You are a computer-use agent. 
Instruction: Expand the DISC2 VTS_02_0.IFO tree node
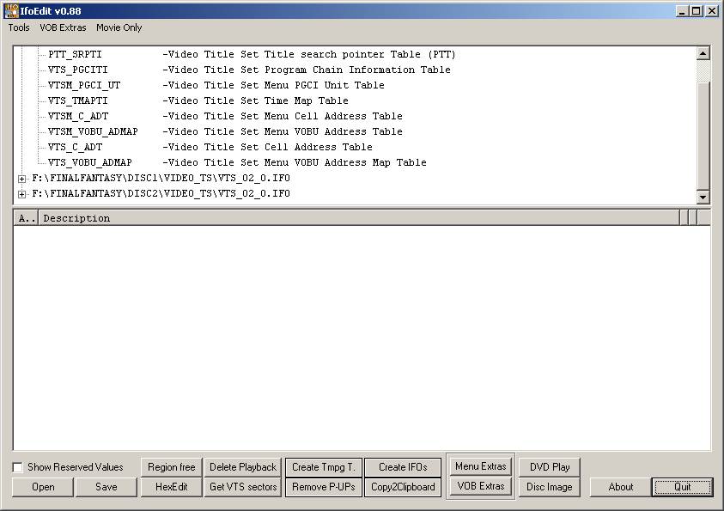pos(21,194)
